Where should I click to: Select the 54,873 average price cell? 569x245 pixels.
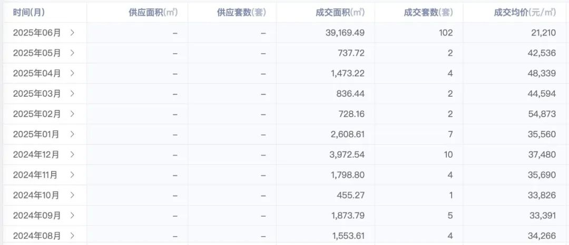pos(543,114)
